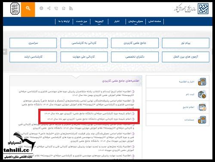Select the سراسری exam box
The image size is (215, 162).
[x=33, y=43]
